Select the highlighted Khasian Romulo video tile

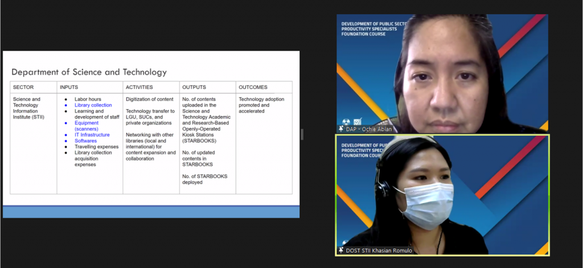click(x=442, y=195)
